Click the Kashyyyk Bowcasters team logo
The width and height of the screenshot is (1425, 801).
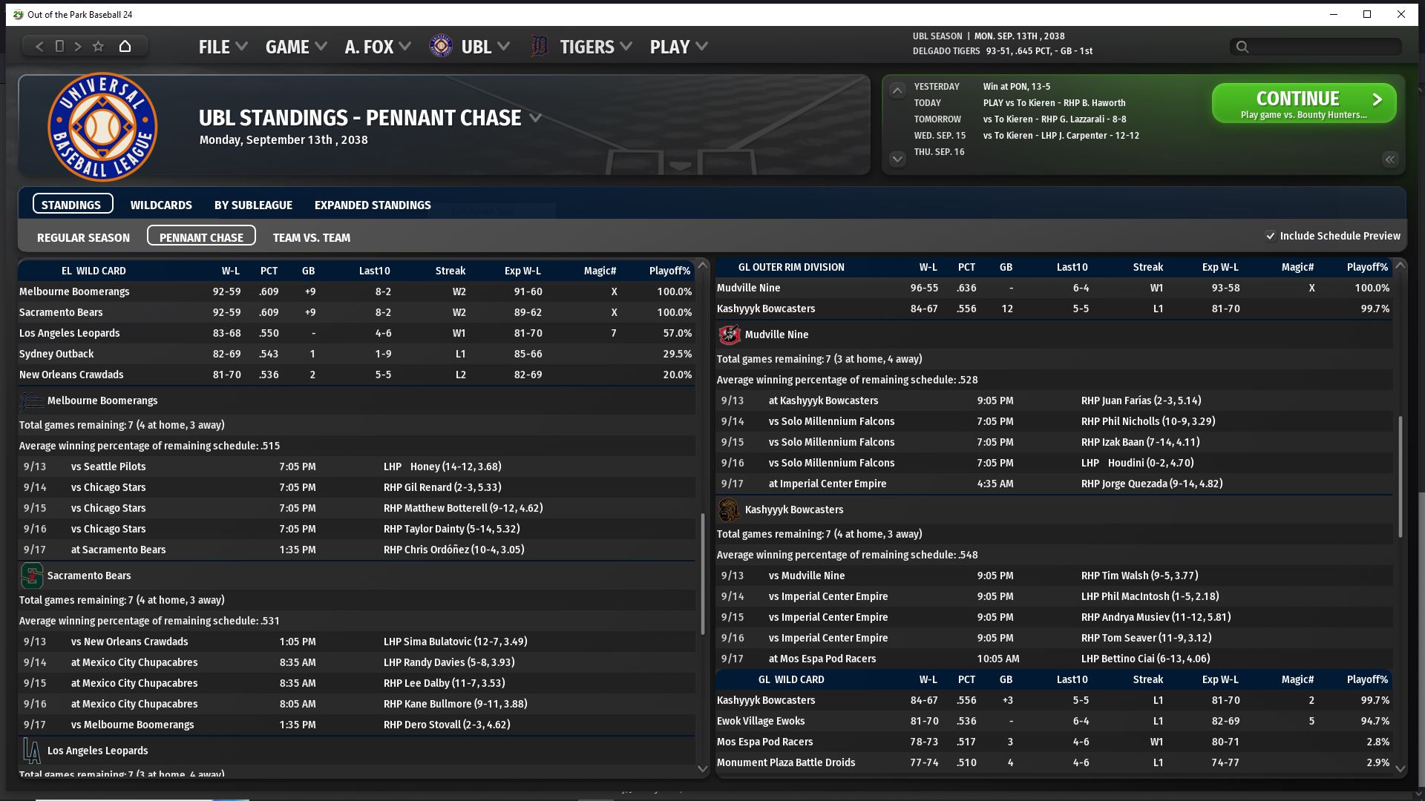(x=729, y=510)
